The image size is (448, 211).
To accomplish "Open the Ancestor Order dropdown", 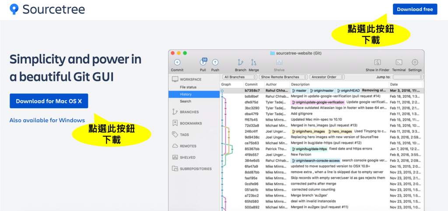I will [x=327, y=77].
